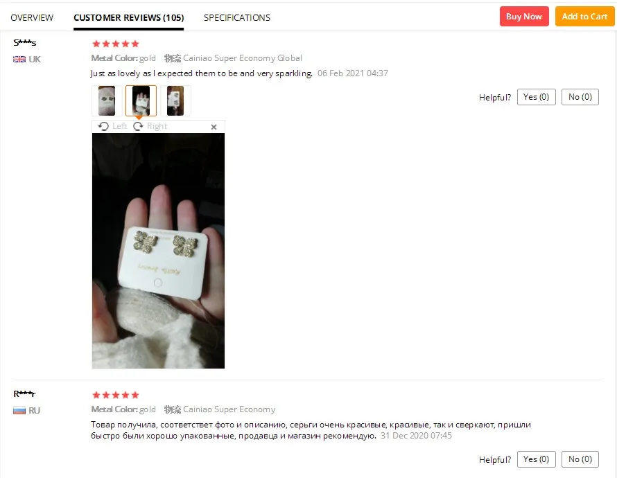Switch to the Specifications tab
This screenshot has width=617, height=478.
[237, 18]
